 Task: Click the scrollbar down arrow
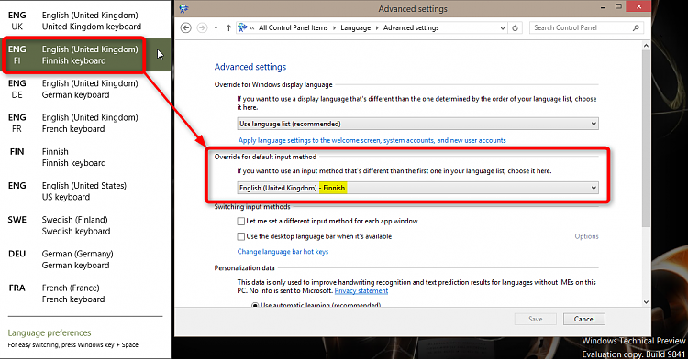646,301
